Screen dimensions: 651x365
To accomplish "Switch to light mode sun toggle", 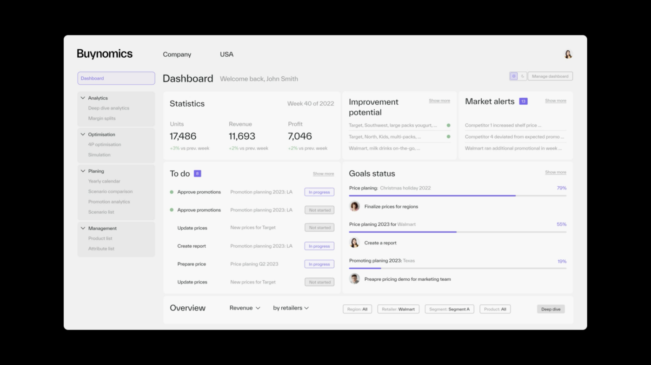I will click(x=514, y=76).
